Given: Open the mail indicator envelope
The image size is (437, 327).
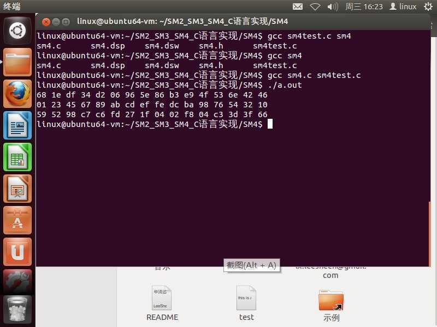Looking at the screenshot, I should (x=298, y=7).
